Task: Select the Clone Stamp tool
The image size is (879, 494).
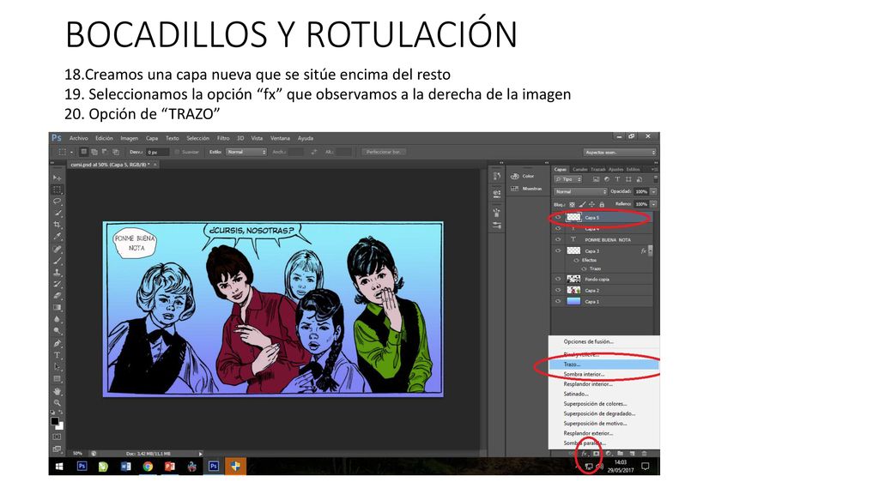Action: coord(58,272)
